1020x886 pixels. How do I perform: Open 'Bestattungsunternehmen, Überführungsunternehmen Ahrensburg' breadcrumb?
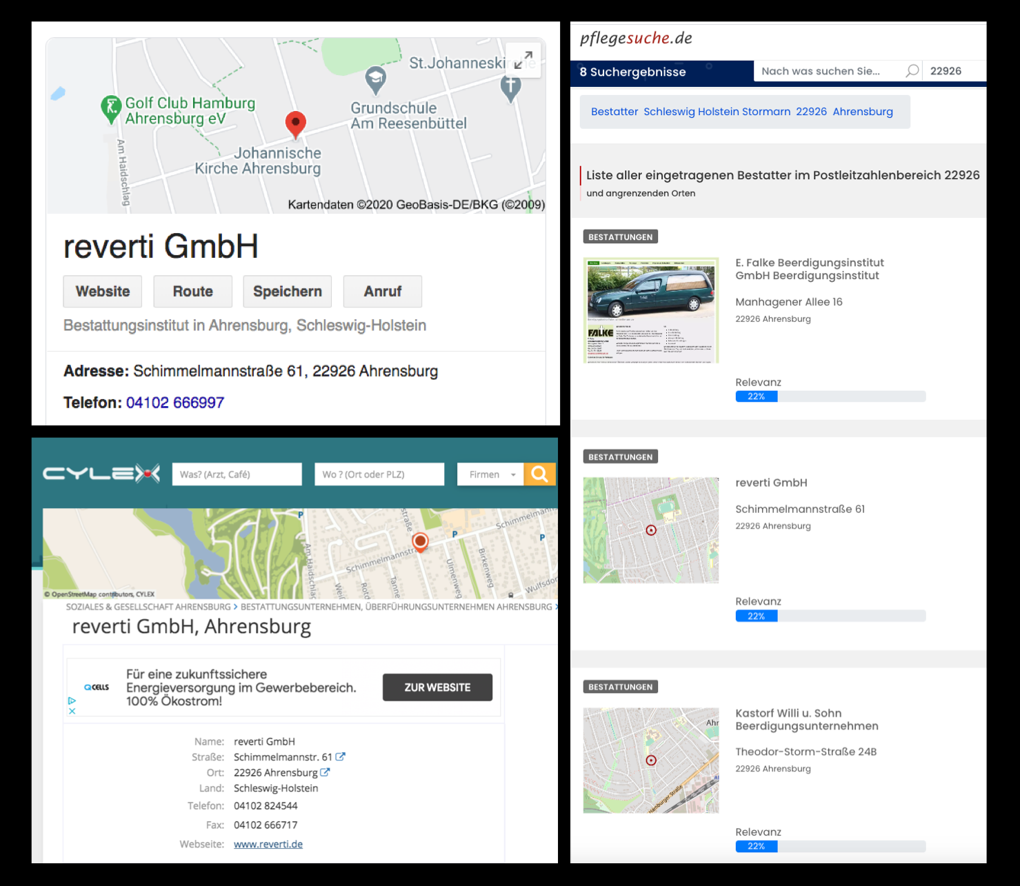397,607
